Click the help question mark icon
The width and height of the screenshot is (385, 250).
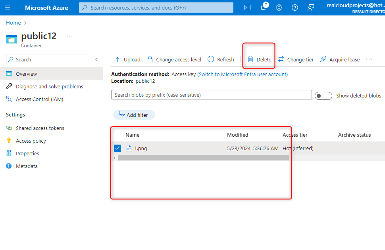[295, 8]
